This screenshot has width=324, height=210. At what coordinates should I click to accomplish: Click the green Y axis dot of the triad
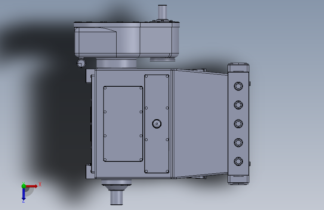[24, 186]
